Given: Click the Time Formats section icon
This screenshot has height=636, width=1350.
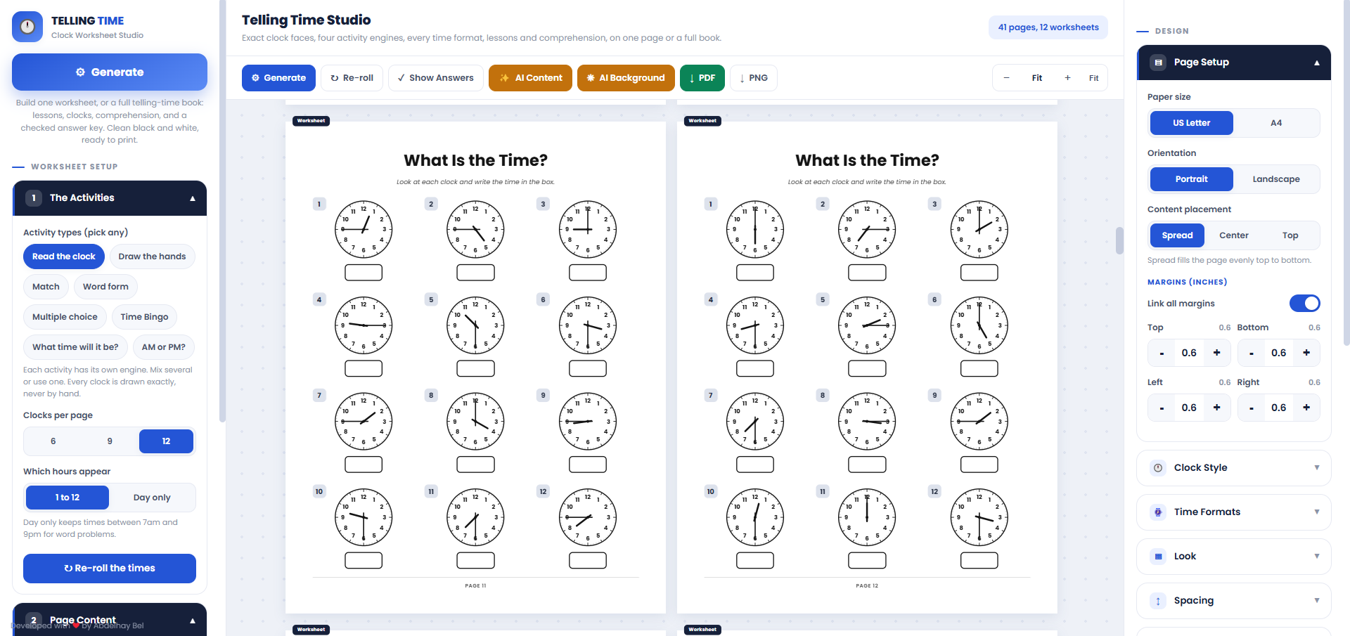Looking at the screenshot, I should pos(1158,512).
